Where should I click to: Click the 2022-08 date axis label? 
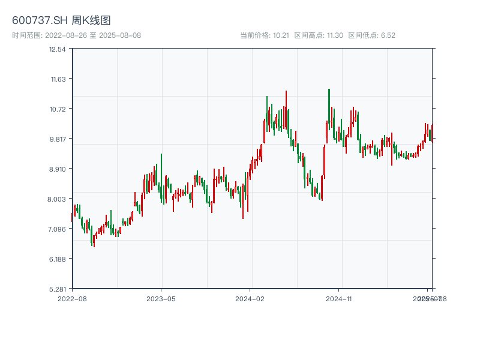point(72,298)
